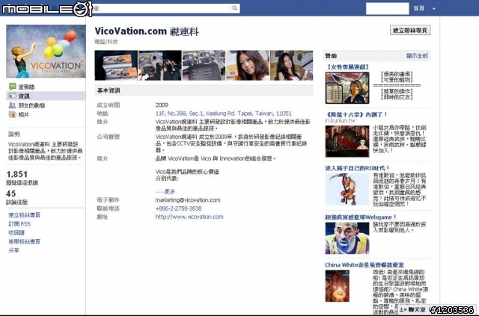Open the China White ad title
Viewport: 479px width, 316px height.
tap(364, 264)
